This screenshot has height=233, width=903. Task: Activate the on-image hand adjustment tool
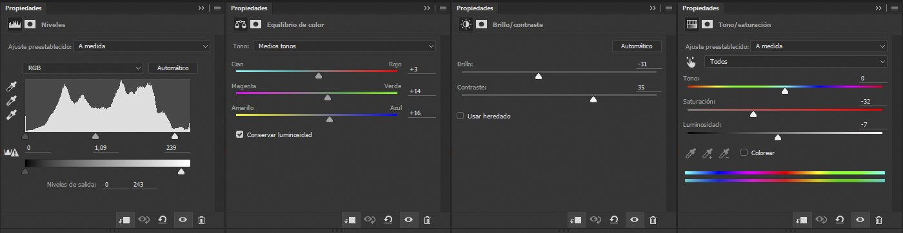(691, 62)
